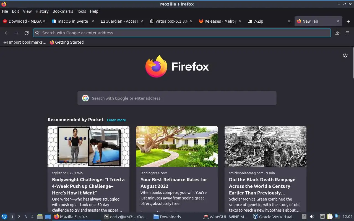Open the Bodyweight Challenge article headline
Viewport: 354px width, 221px height.
tap(88, 186)
